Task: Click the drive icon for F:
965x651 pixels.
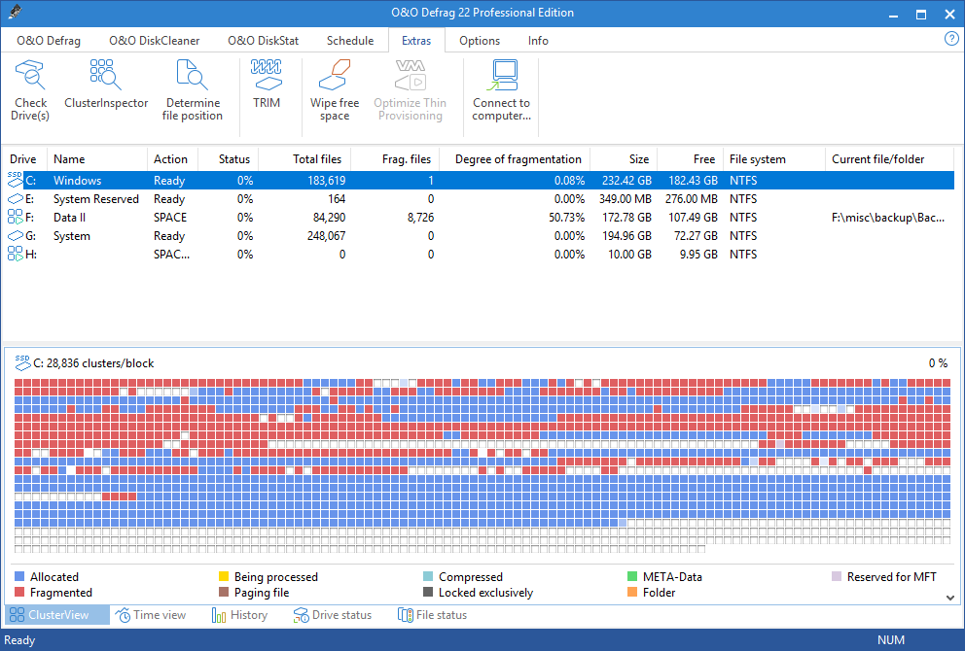Action: point(16,217)
